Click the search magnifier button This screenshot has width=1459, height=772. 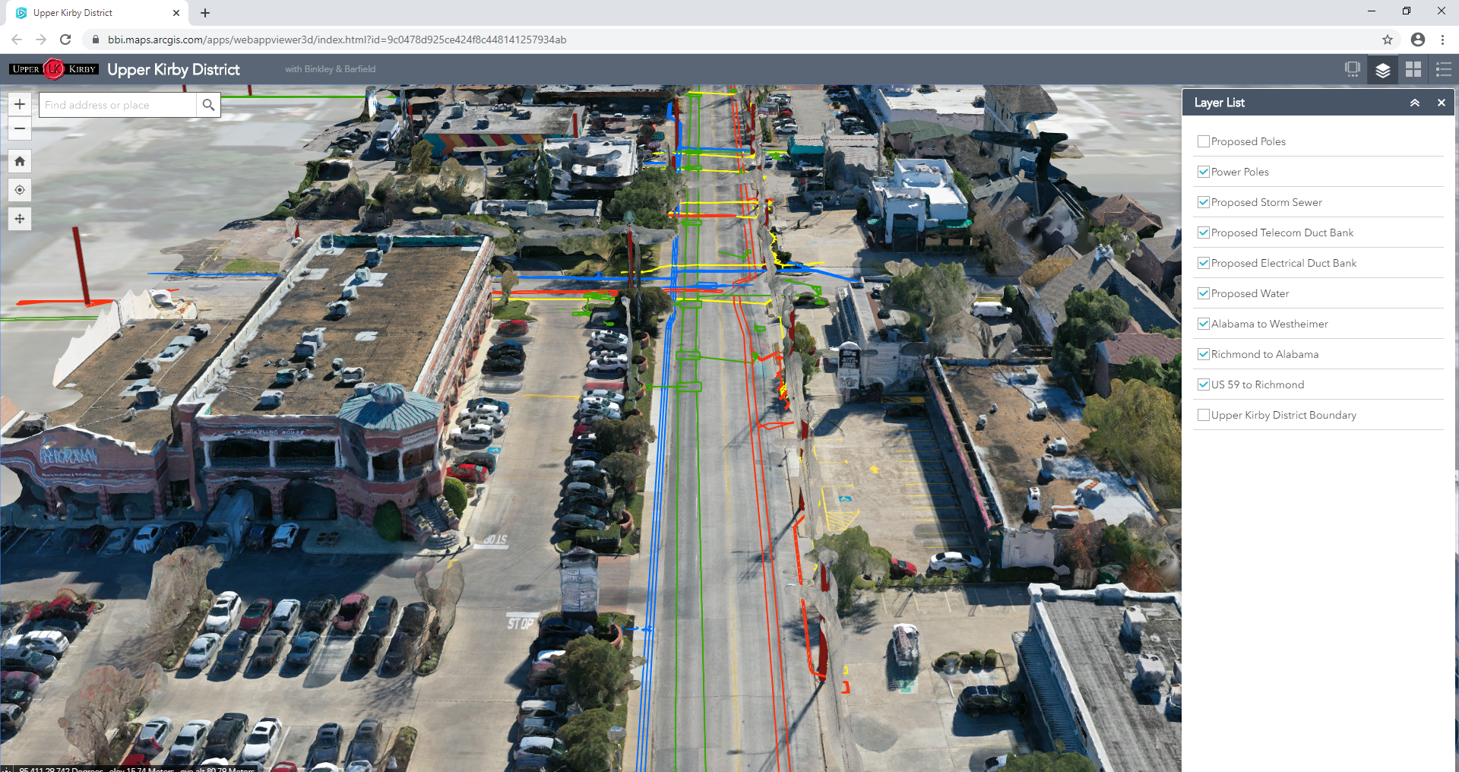click(208, 105)
